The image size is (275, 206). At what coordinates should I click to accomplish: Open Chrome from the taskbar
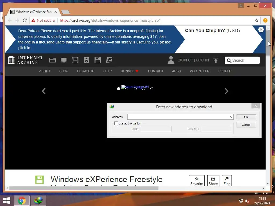[x=21, y=201]
